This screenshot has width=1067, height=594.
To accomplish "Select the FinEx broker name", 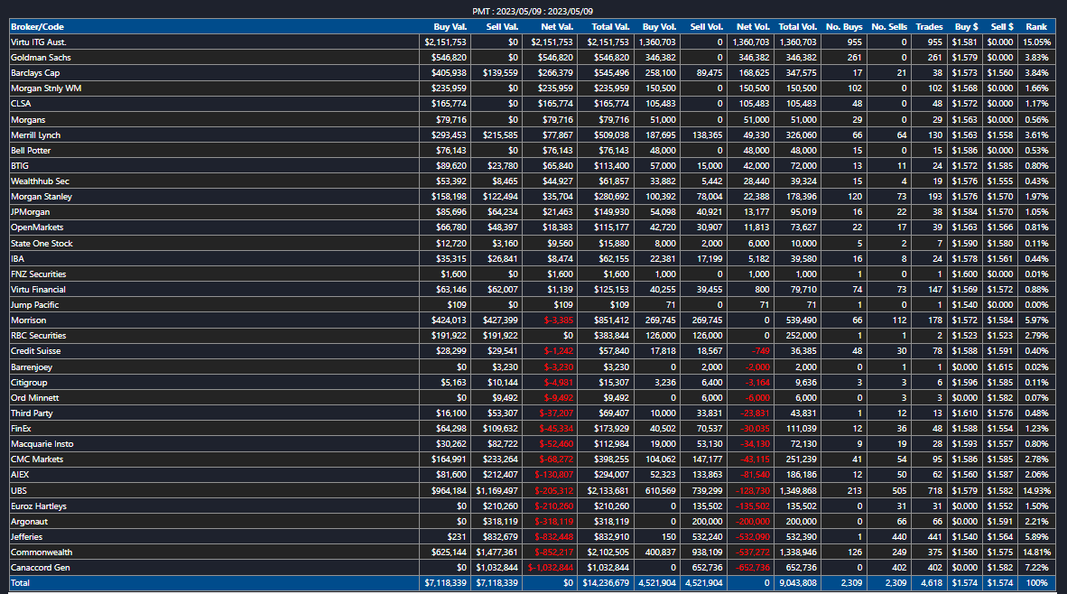I will pos(21,429).
